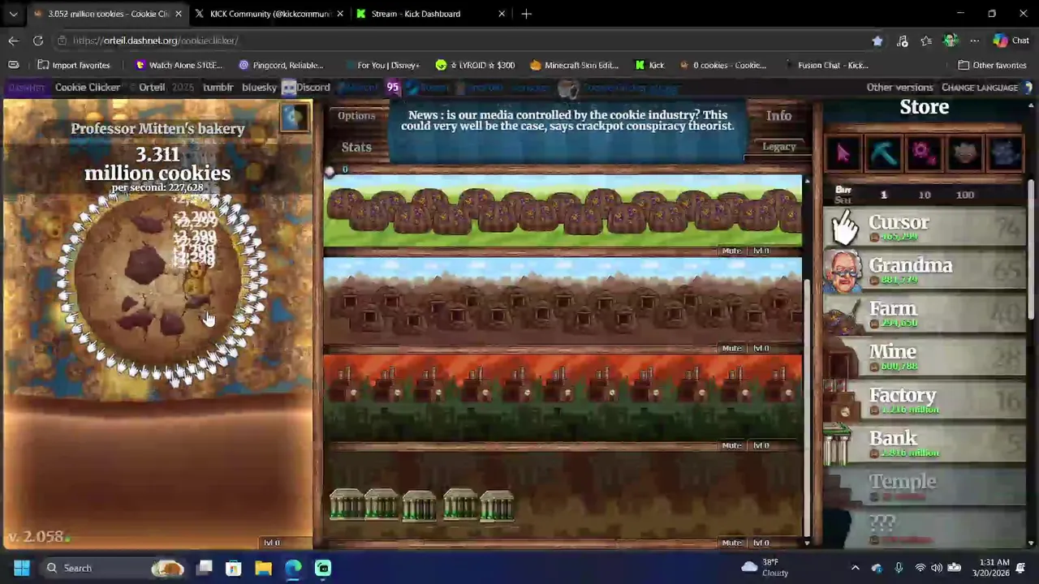Open Windows Start menu

click(21, 568)
